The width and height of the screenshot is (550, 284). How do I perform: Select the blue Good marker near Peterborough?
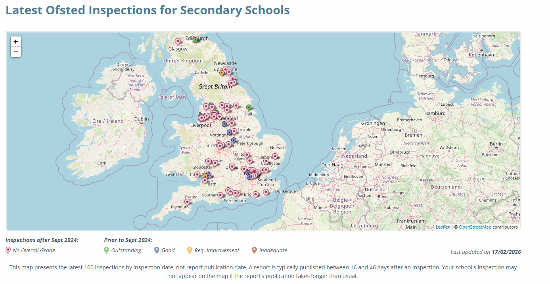(x=234, y=141)
